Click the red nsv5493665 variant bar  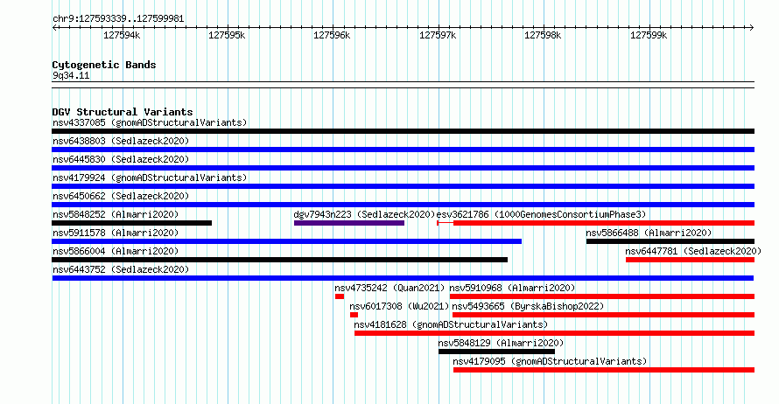pos(604,315)
